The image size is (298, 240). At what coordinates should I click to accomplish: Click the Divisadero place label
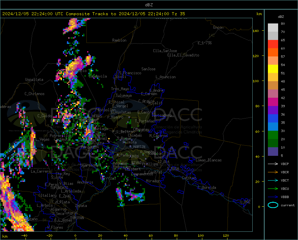162,115
